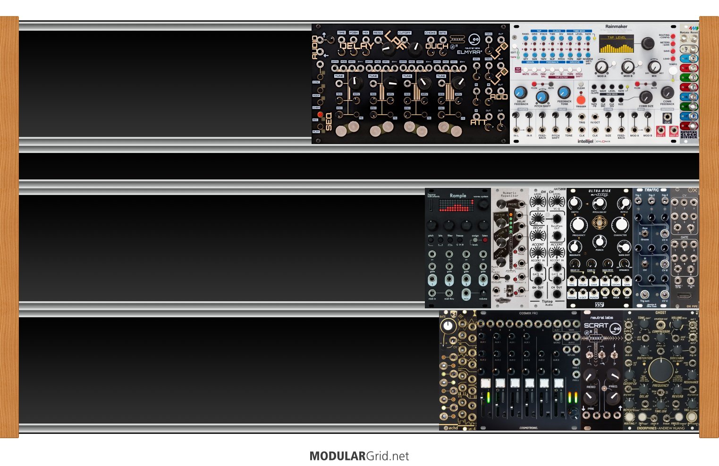This screenshot has width=719, height=466.
Task: Click the Traffic module title
Action: 651,190
